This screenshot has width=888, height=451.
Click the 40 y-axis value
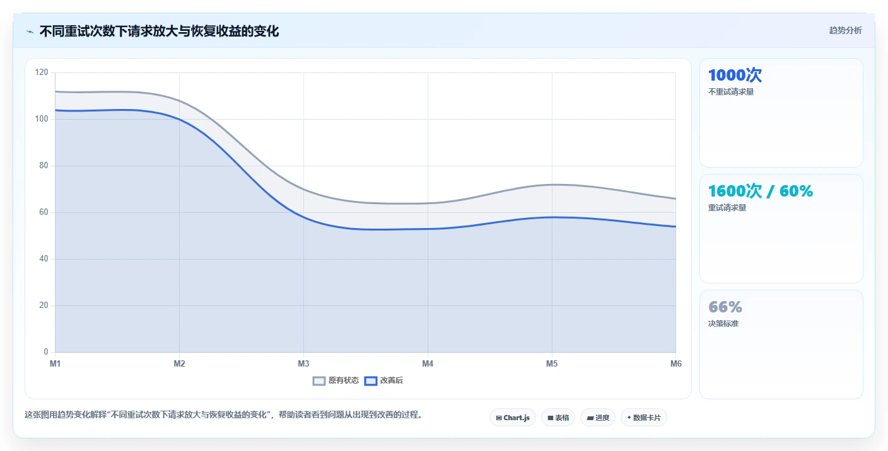point(44,259)
